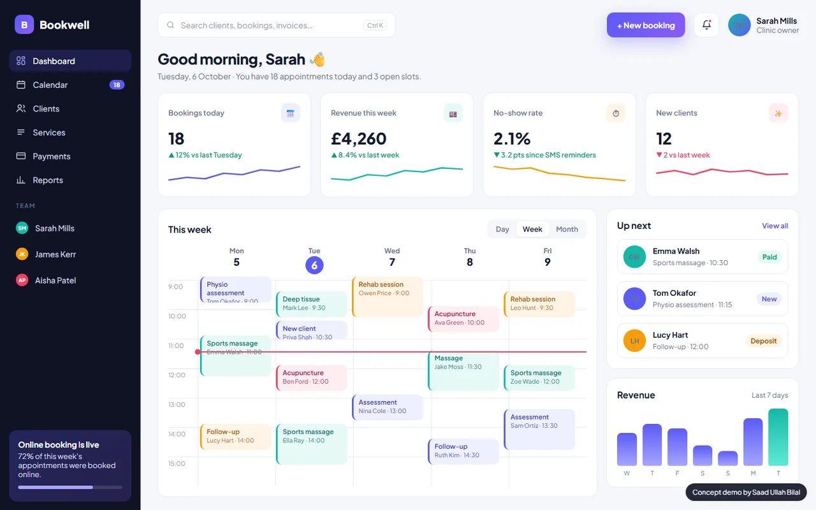
Task: Click the Payments card icon
Action: (21, 156)
